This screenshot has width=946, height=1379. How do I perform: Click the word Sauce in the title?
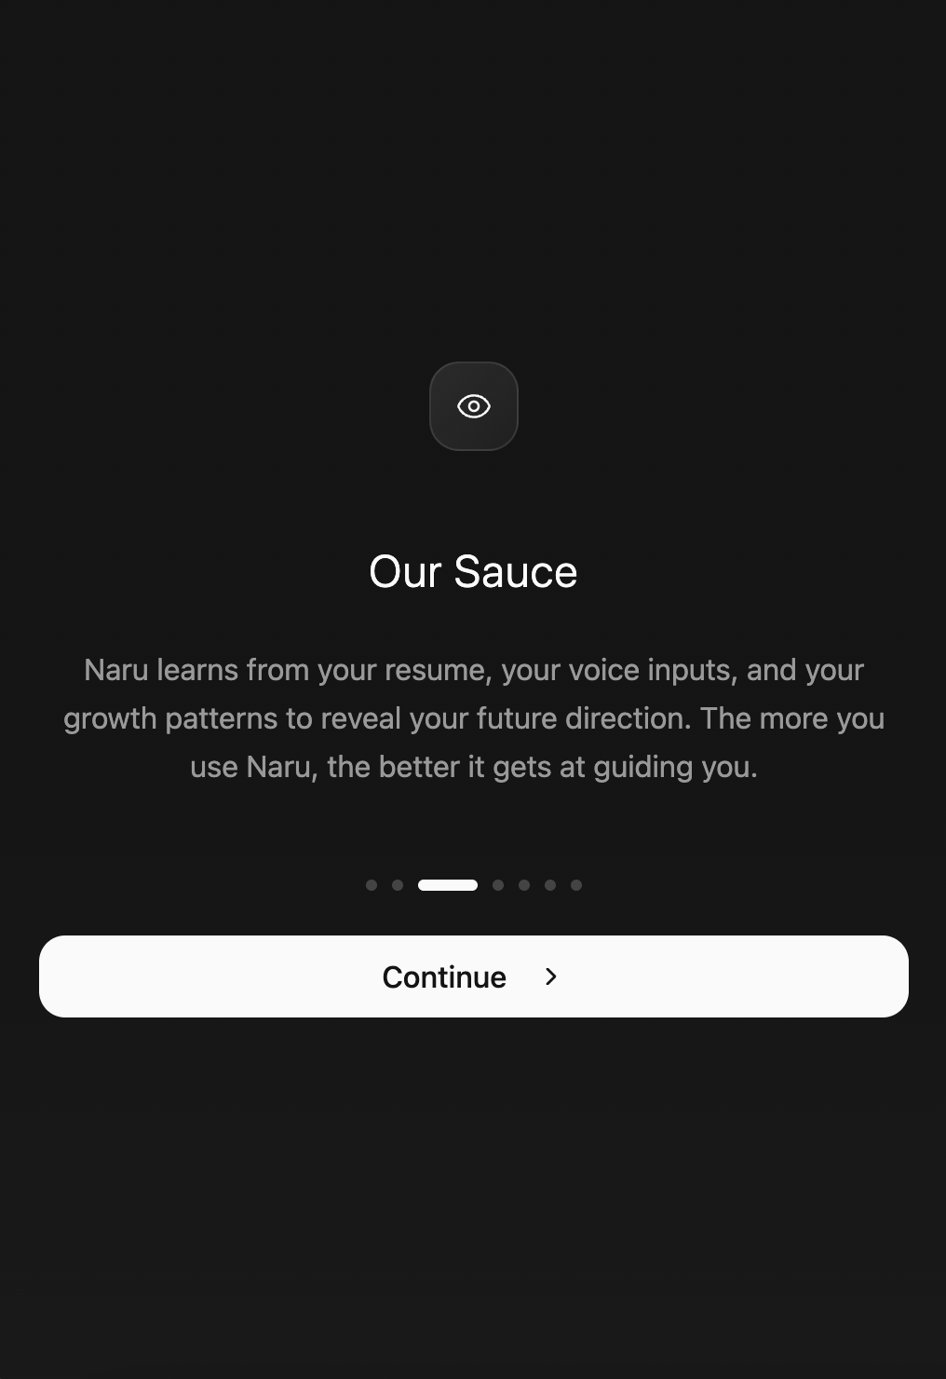pyautogui.click(x=516, y=571)
